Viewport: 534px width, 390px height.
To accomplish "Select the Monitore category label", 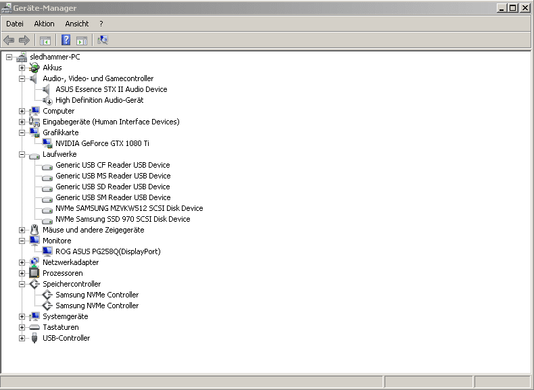I will tap(57, 241).
